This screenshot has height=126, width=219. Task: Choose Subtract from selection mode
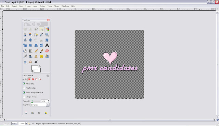point(37,79)
